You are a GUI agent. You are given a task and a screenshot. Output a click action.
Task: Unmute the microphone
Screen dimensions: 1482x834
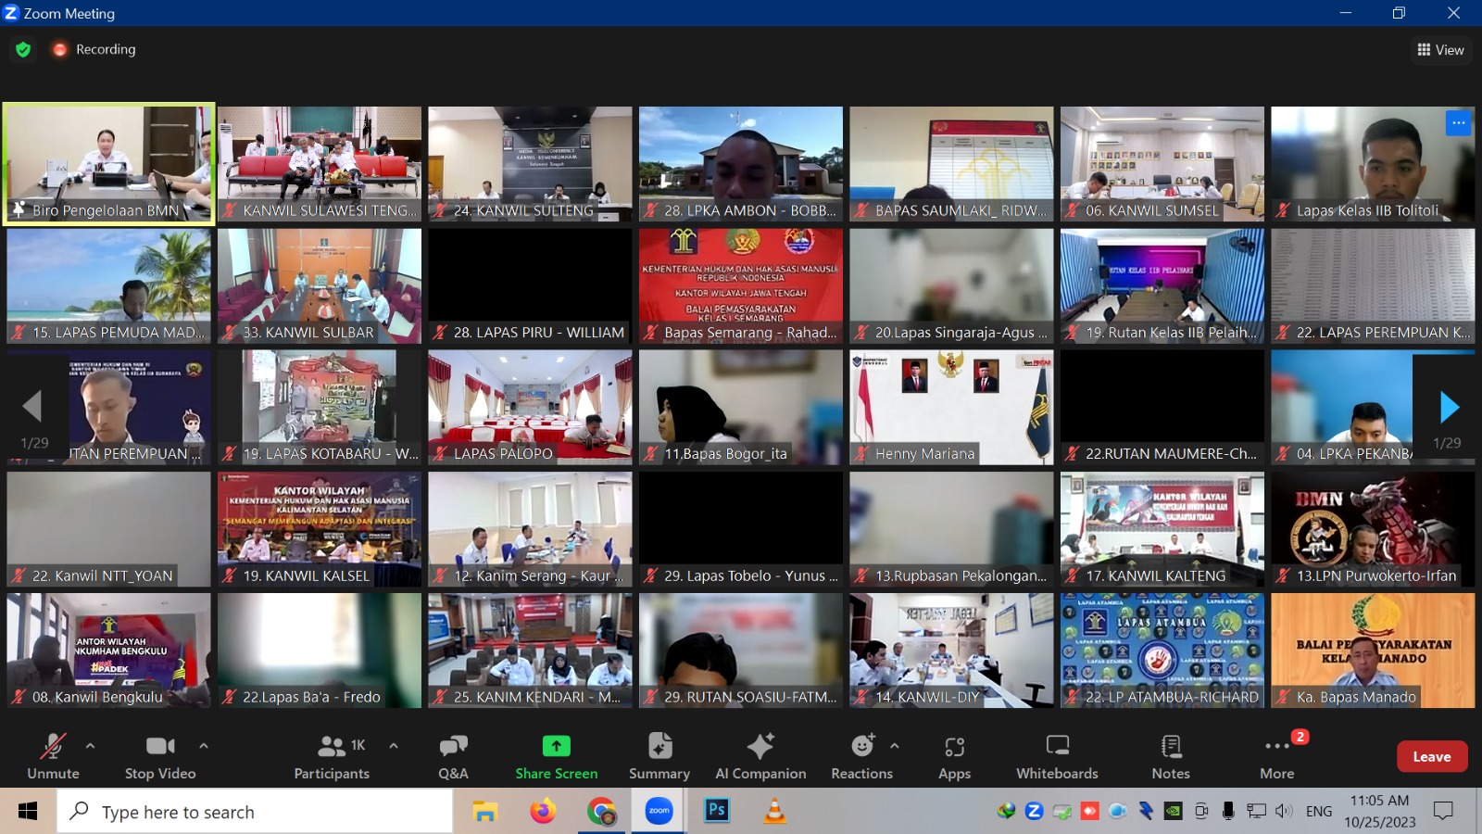(x=53, y=756)
